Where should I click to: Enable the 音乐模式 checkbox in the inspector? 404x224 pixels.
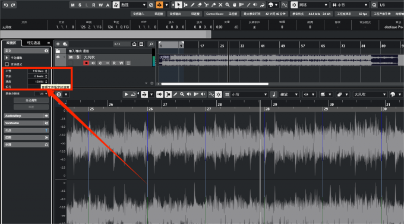(x=7, y=64)
